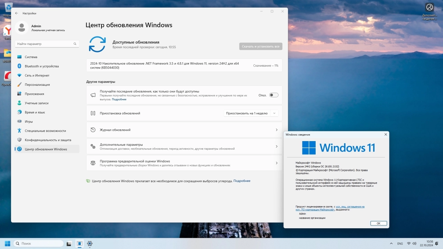This screenshot has height=249, width=443.
Task: Click the network icon in system tray
Action: [409, 243]
